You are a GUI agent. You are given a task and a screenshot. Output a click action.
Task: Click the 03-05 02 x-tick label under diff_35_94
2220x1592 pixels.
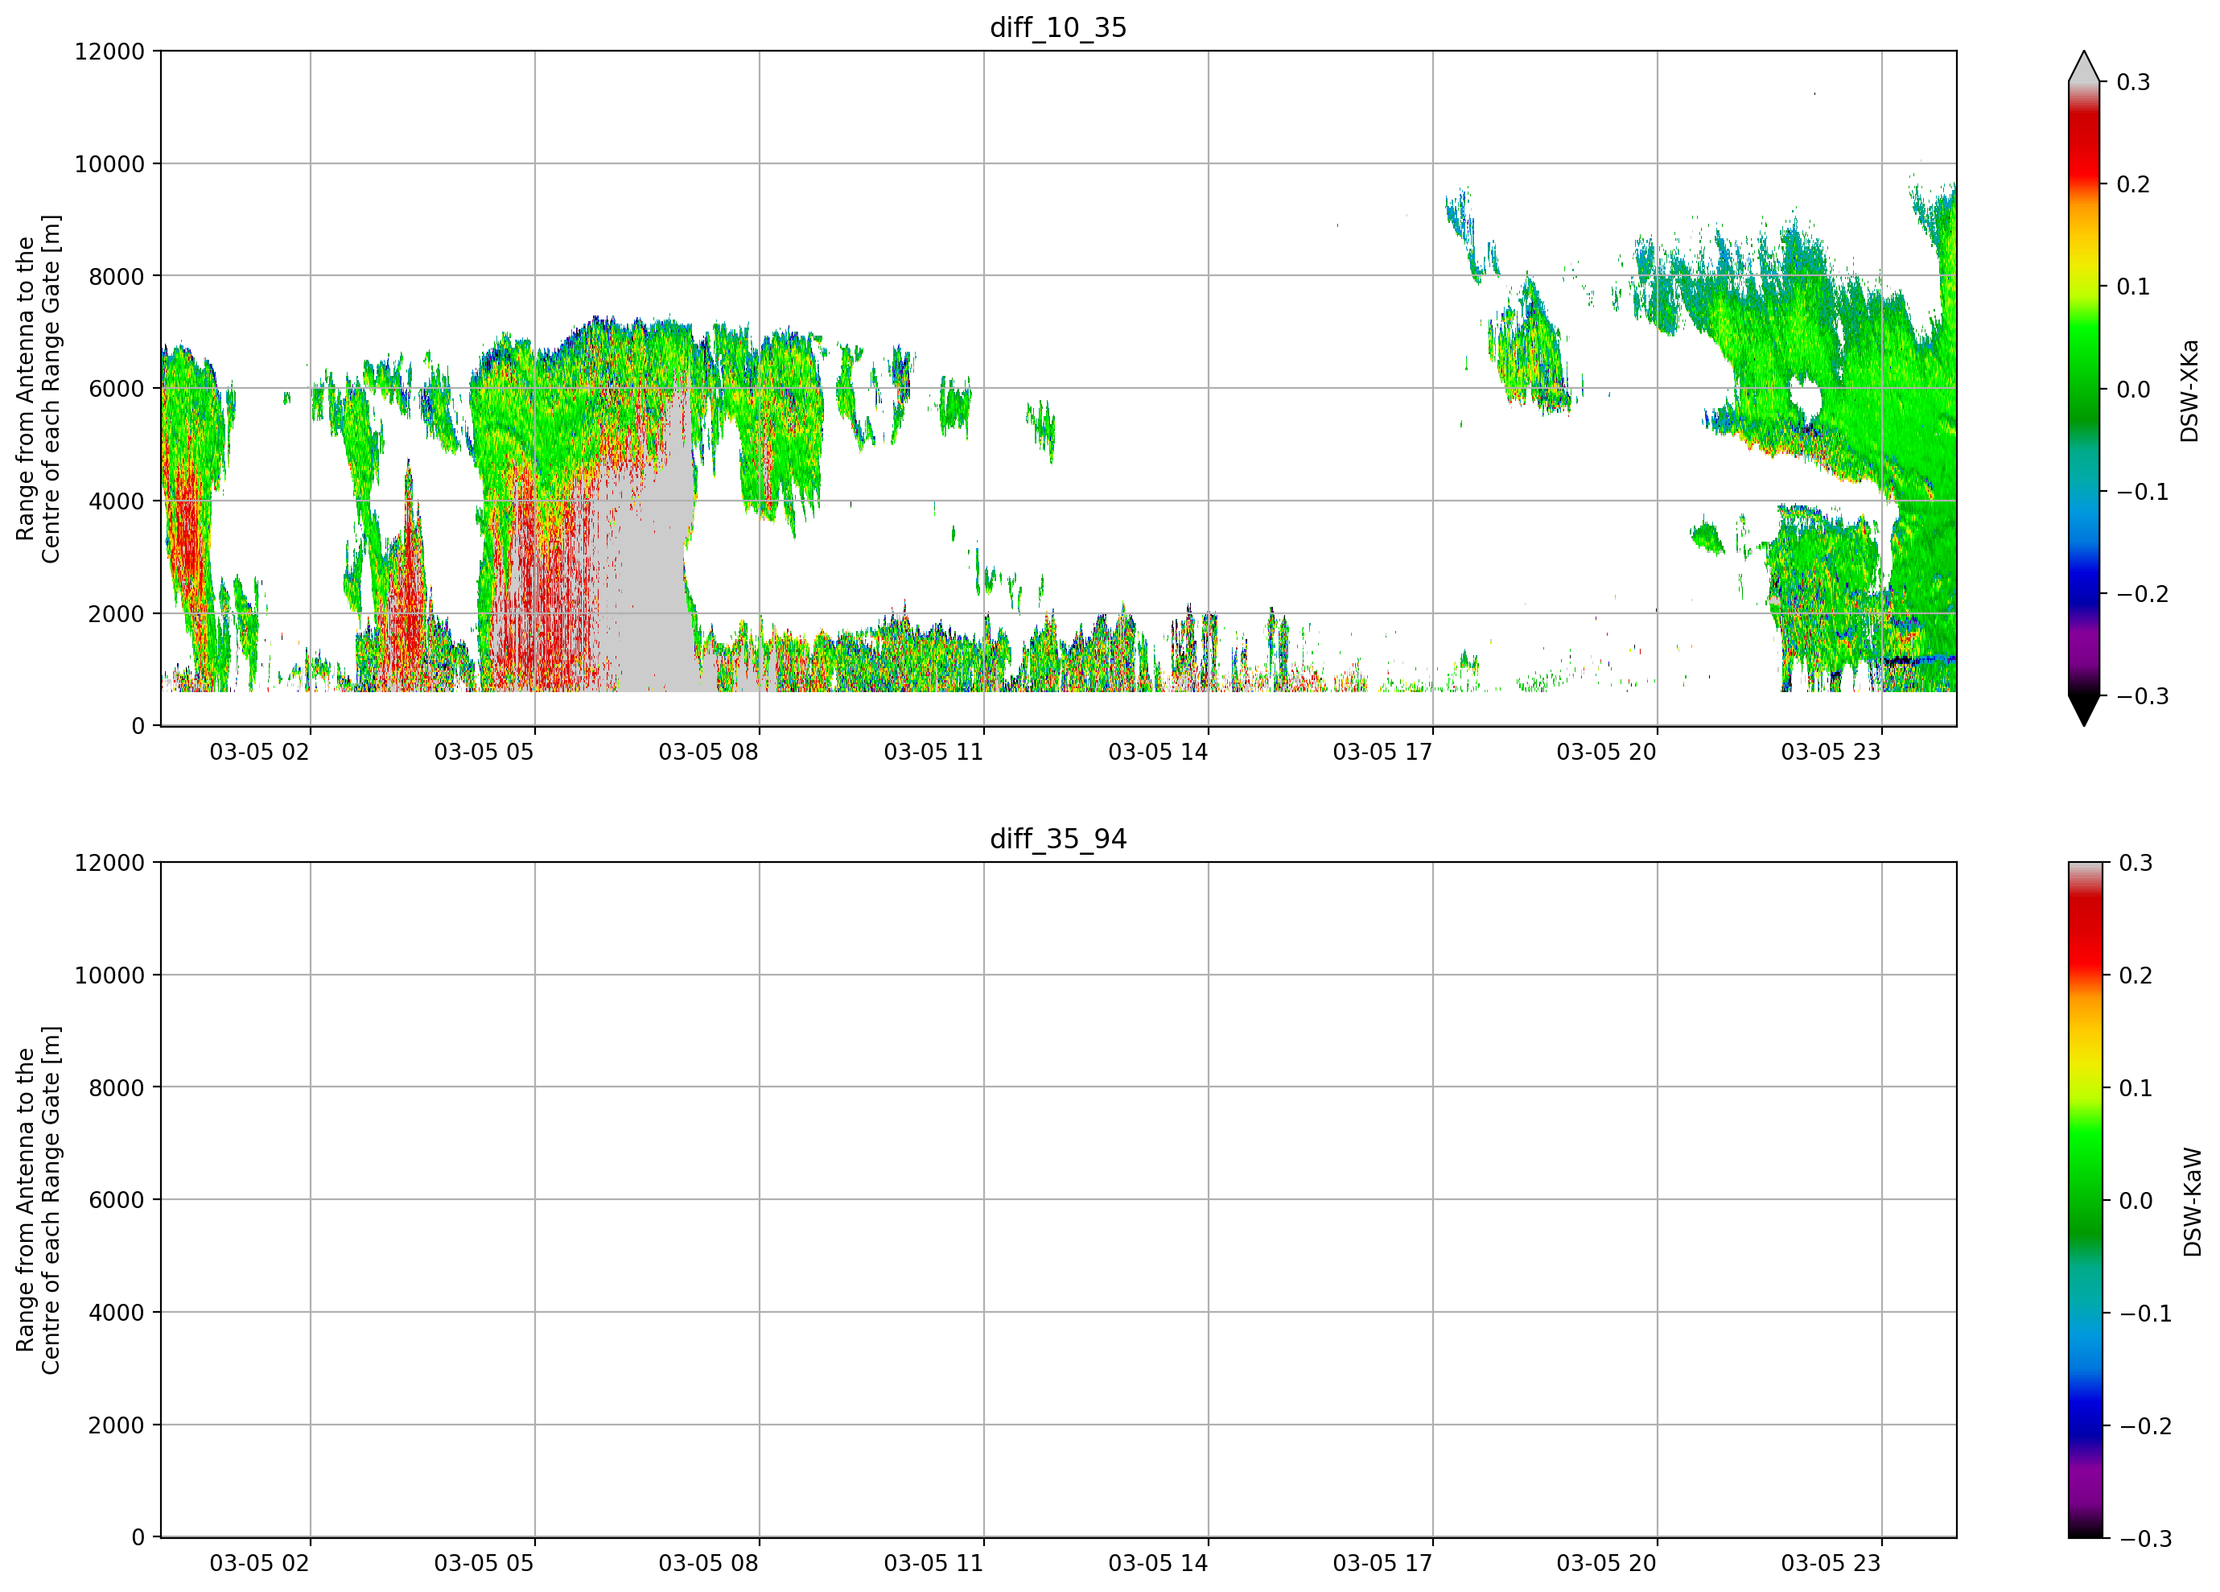[259, 1563]
